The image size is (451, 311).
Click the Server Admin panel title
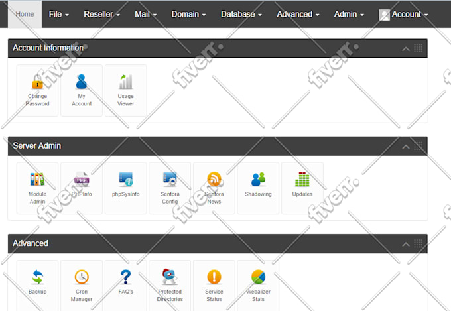click(37, 146)
